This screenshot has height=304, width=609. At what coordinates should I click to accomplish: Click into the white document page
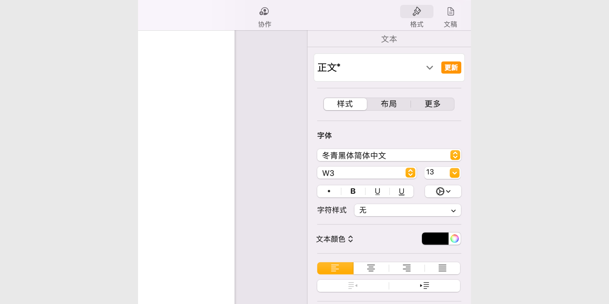(186, 167)
